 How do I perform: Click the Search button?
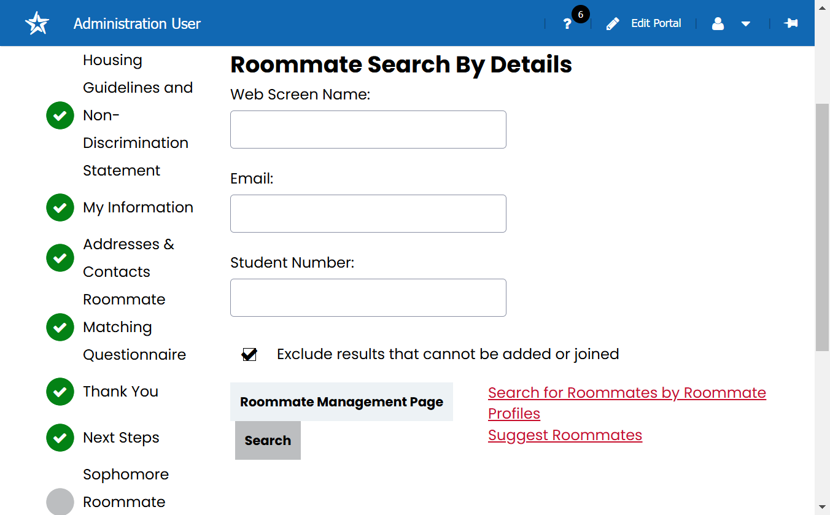(x=268, y=440)
